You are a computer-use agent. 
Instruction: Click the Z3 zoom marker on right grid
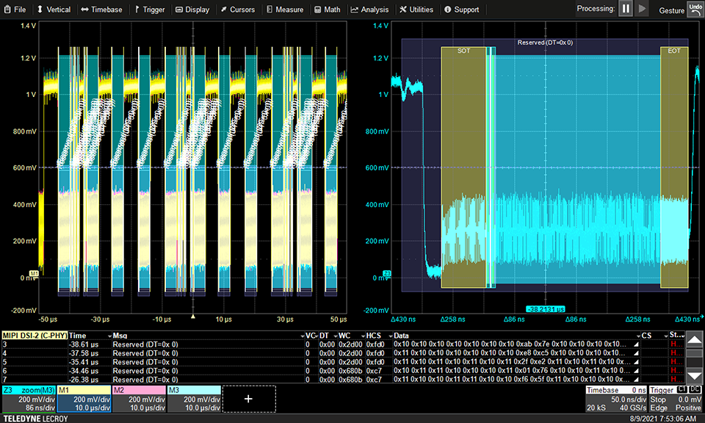387,273
